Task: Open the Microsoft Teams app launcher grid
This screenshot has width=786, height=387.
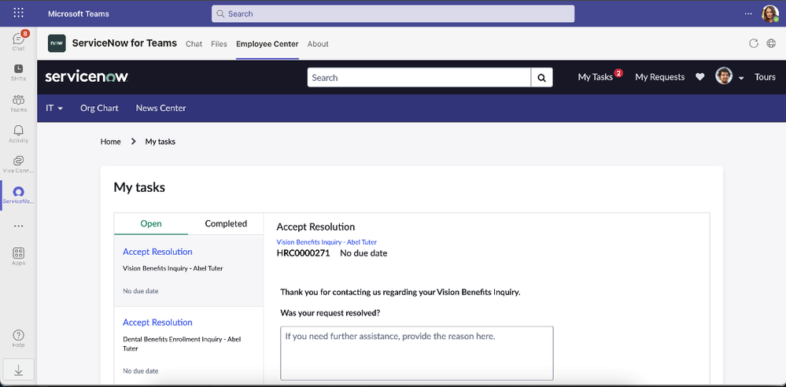Action: click(x=18, y=13)
